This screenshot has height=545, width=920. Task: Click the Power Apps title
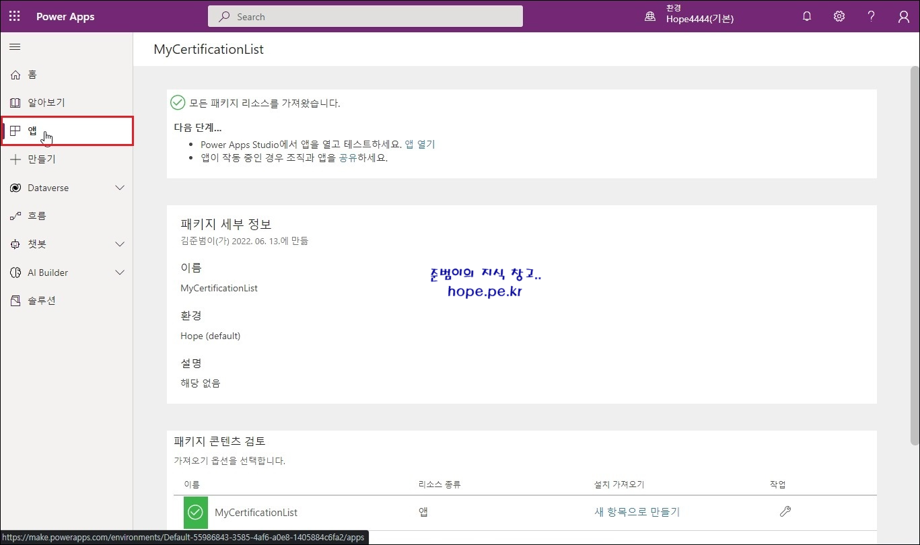point(65,17)
